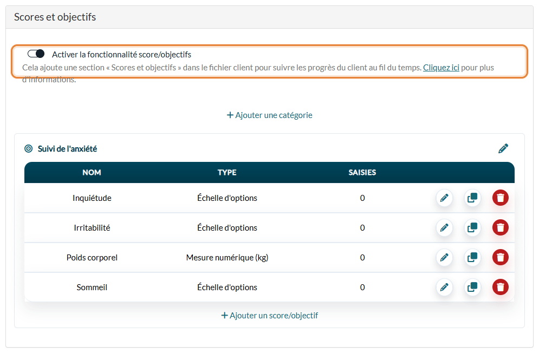Click the Activer la fonctionnalité score/objectifs label

pos(122,54)
